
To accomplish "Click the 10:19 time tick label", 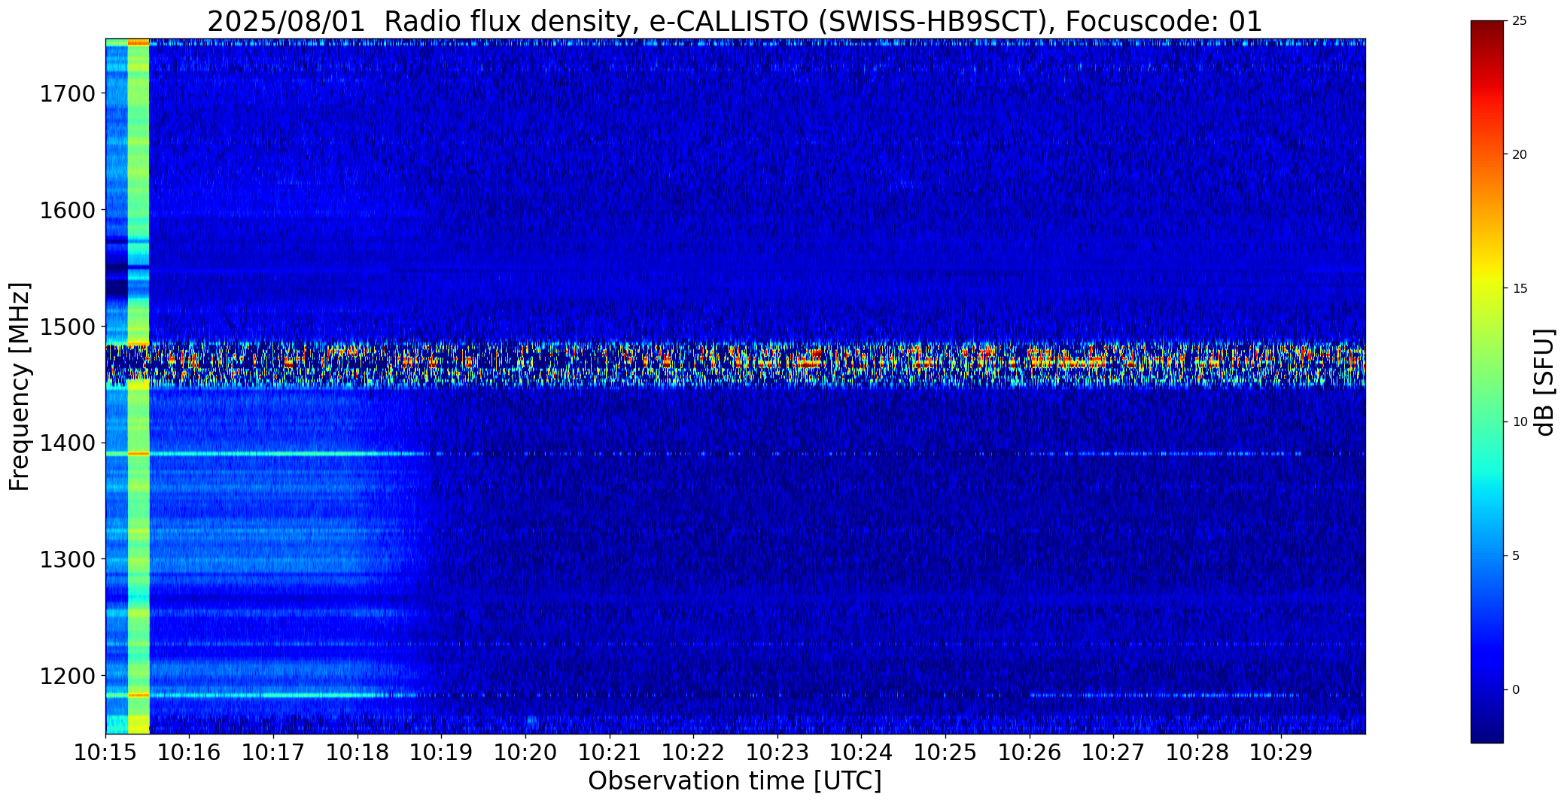I will tap(441, 752).
